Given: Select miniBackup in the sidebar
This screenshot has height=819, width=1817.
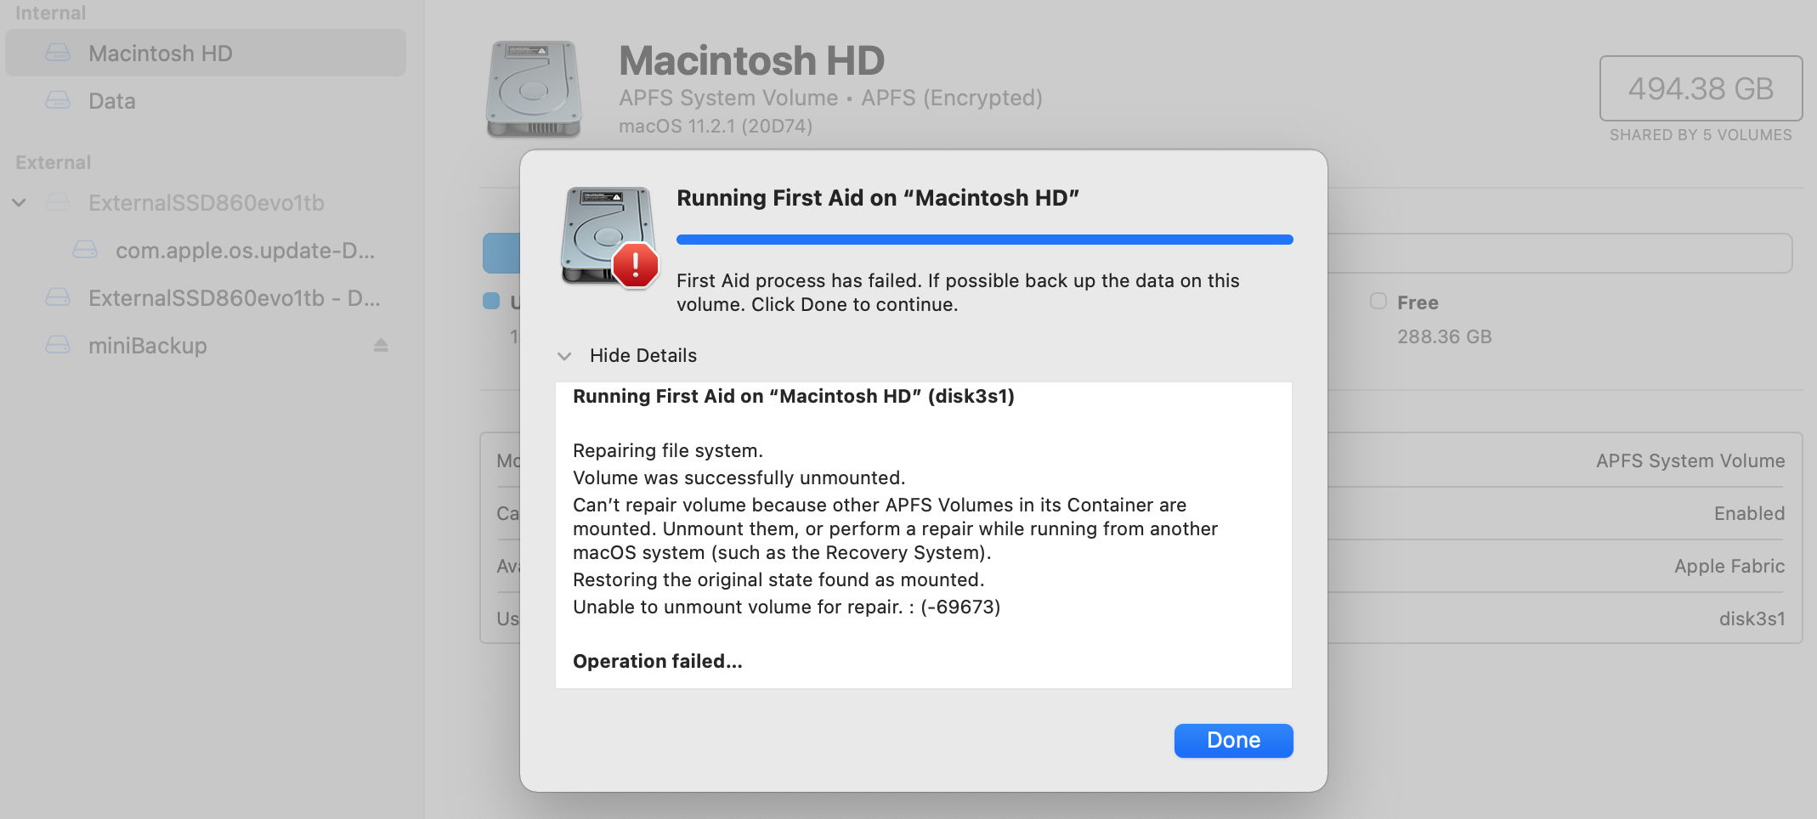Looking at the screenshot, I should (x=148, y=345).
